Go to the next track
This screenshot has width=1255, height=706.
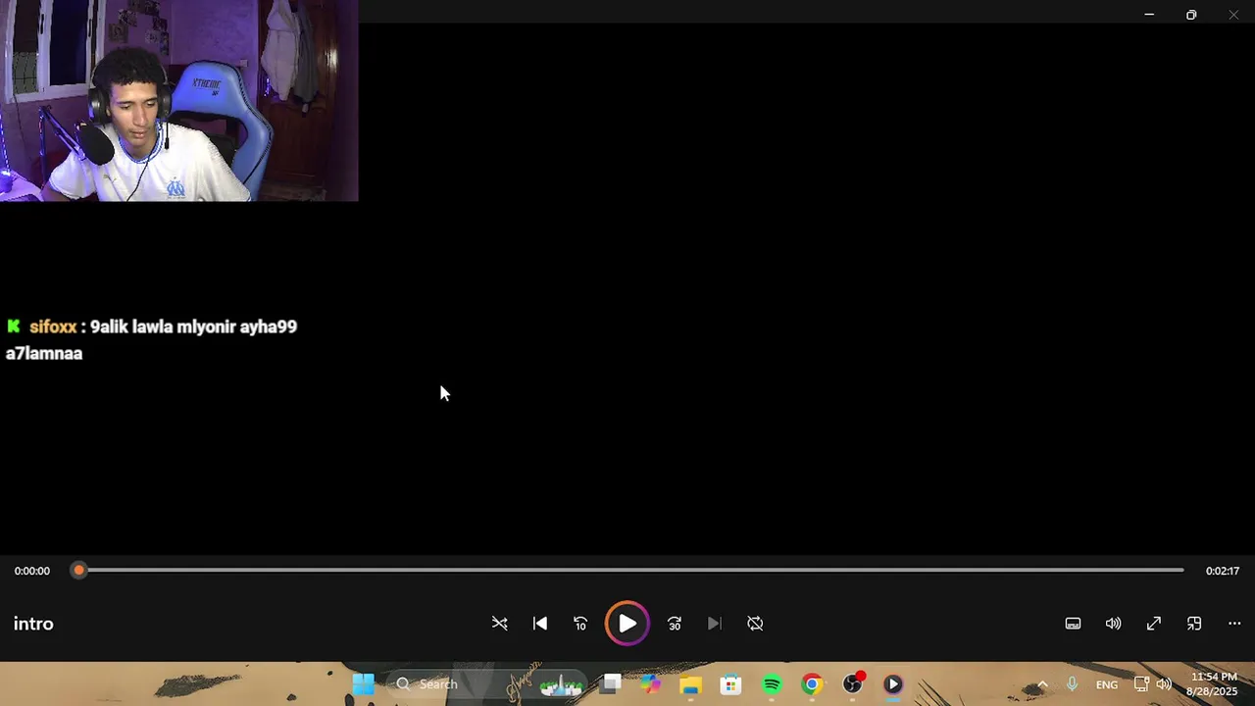pyautogui.click(x=715, y=624)
